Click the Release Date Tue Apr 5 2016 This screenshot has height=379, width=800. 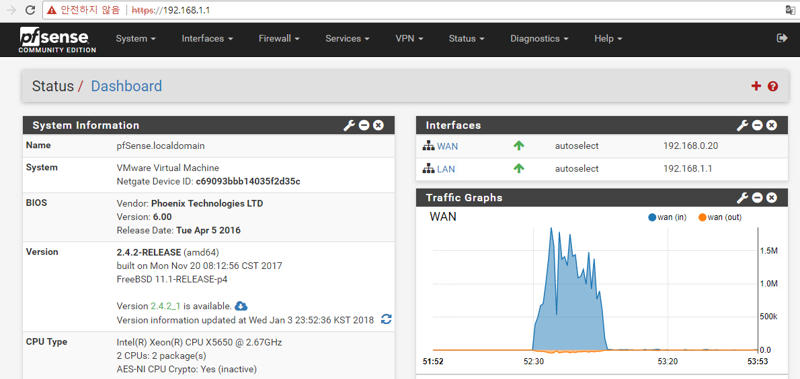pos(179,230)
